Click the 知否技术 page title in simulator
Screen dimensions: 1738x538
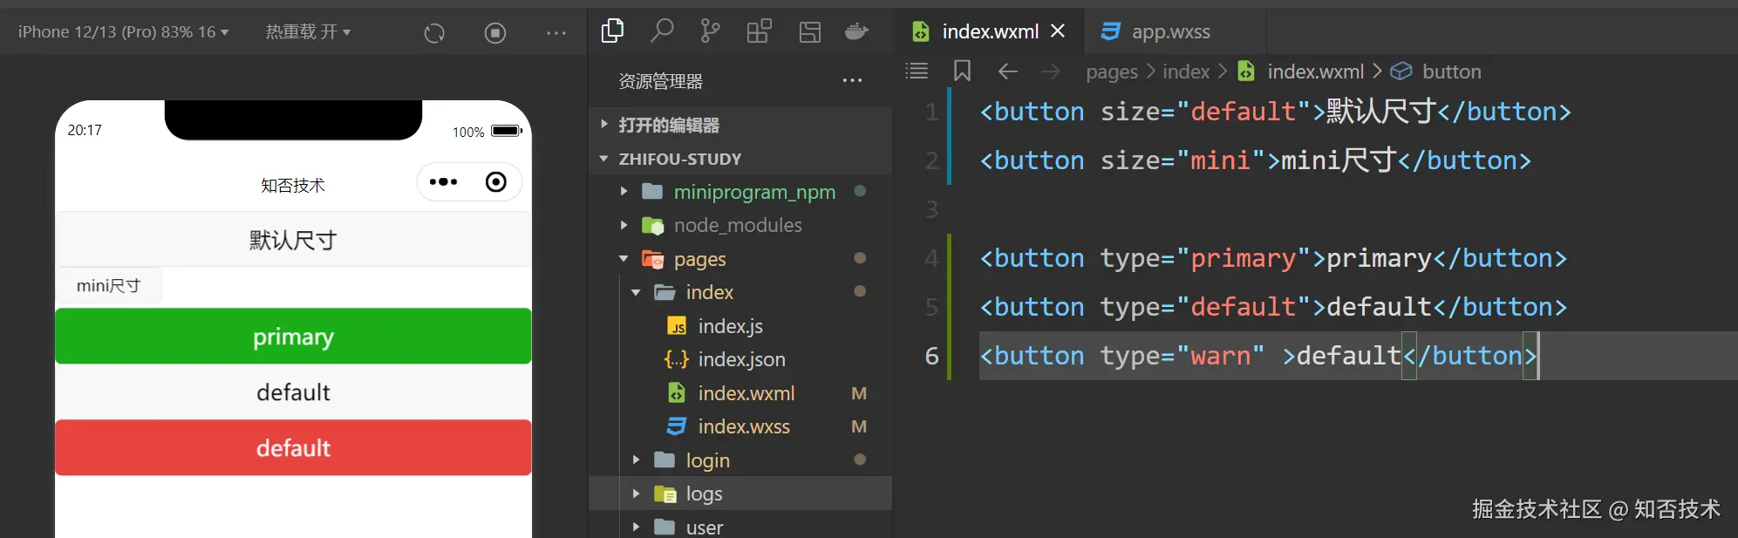[x=293, y=185]
